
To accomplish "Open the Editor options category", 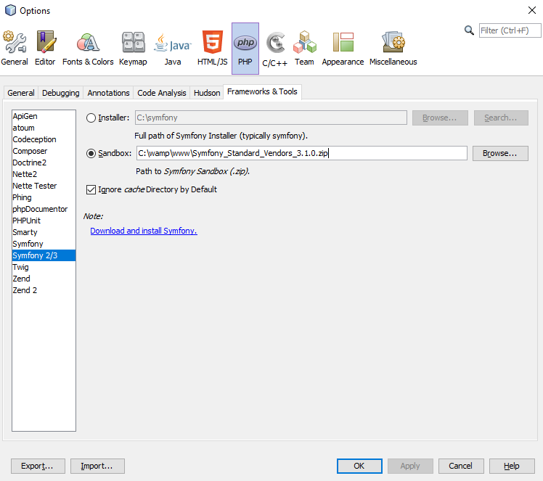I will [x=45, y=49].
